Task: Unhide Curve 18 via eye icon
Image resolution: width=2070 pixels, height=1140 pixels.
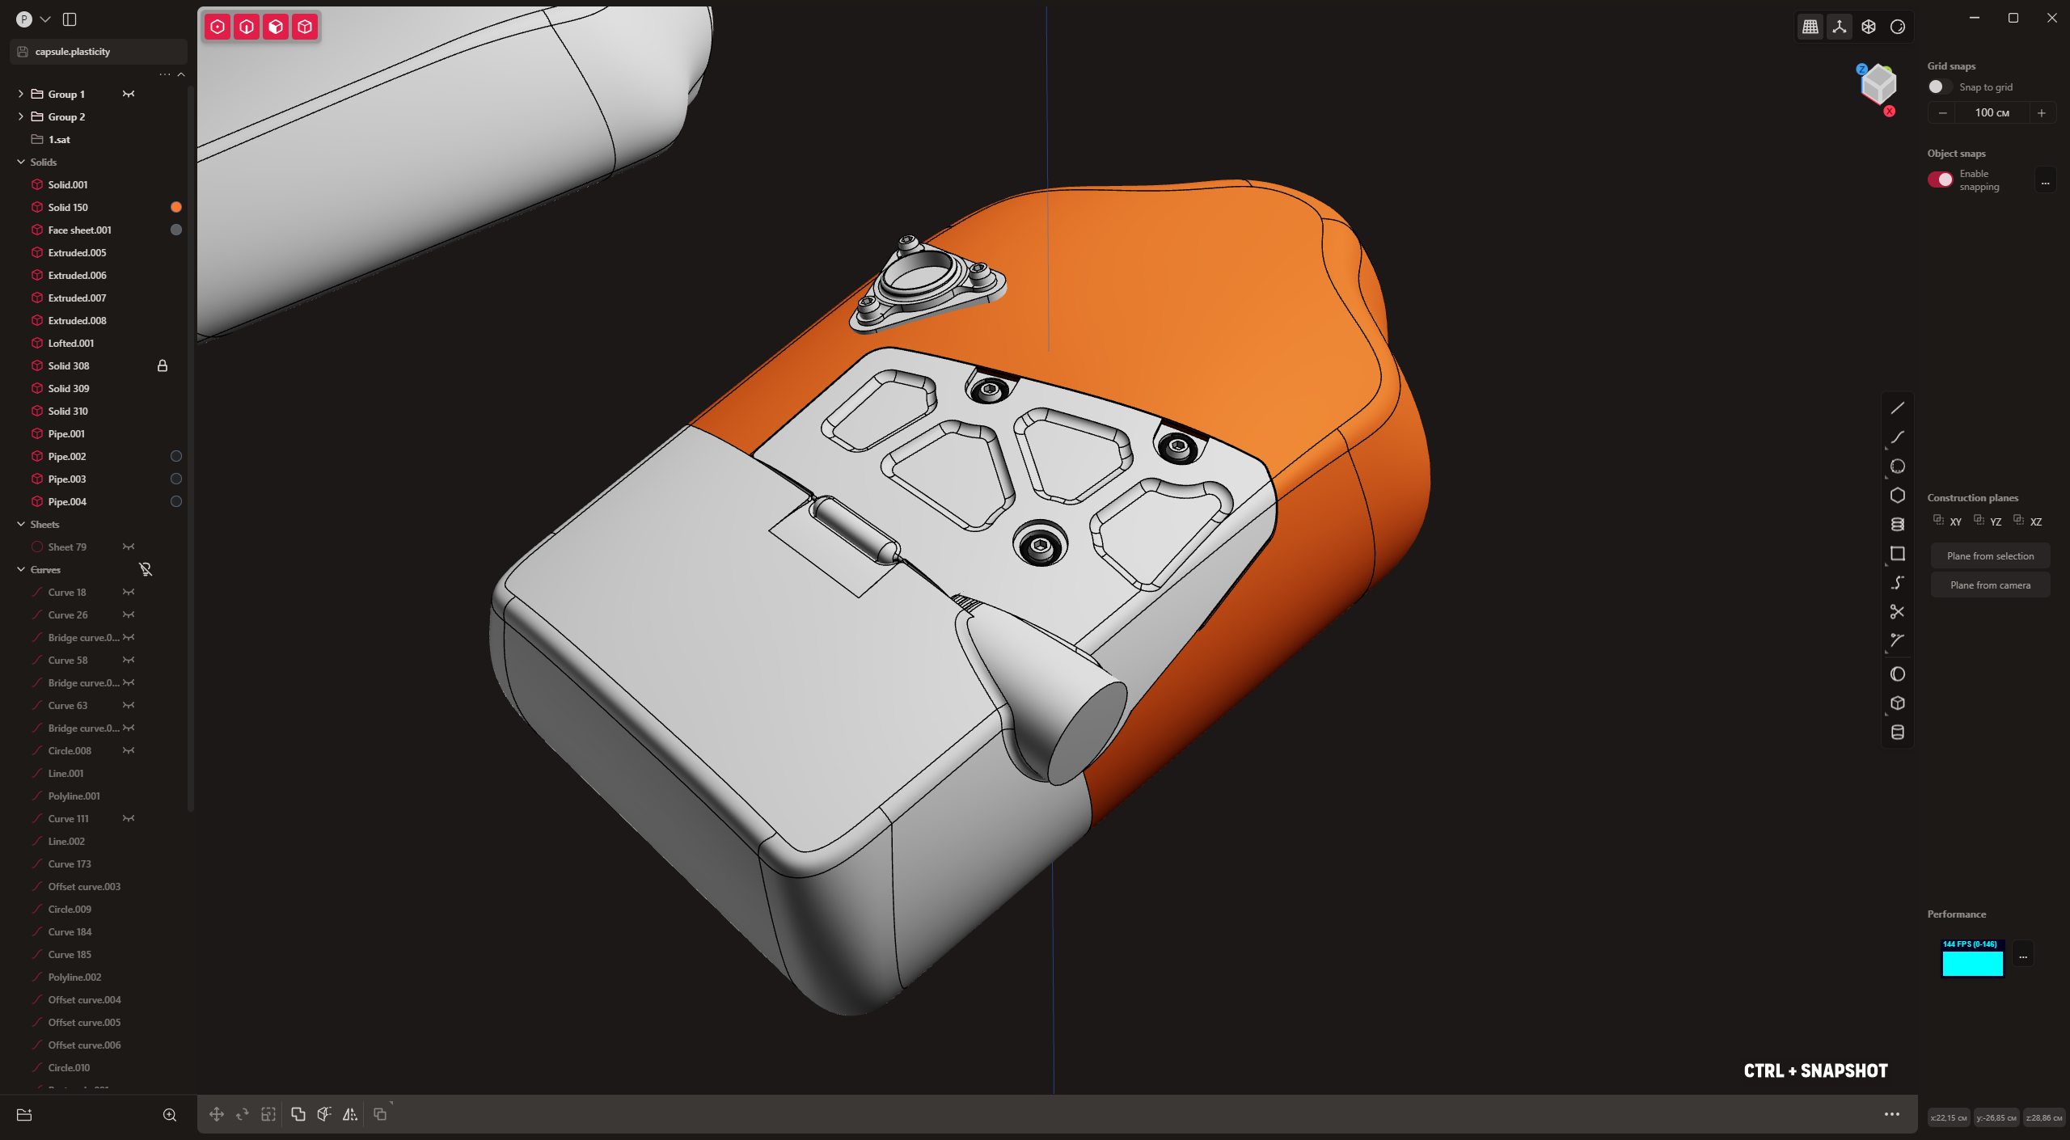Action: [x=129, y=593]
